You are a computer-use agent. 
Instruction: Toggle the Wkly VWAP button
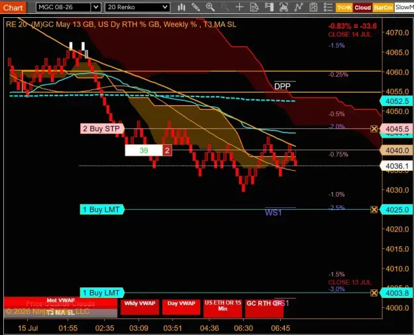(140, 307)
